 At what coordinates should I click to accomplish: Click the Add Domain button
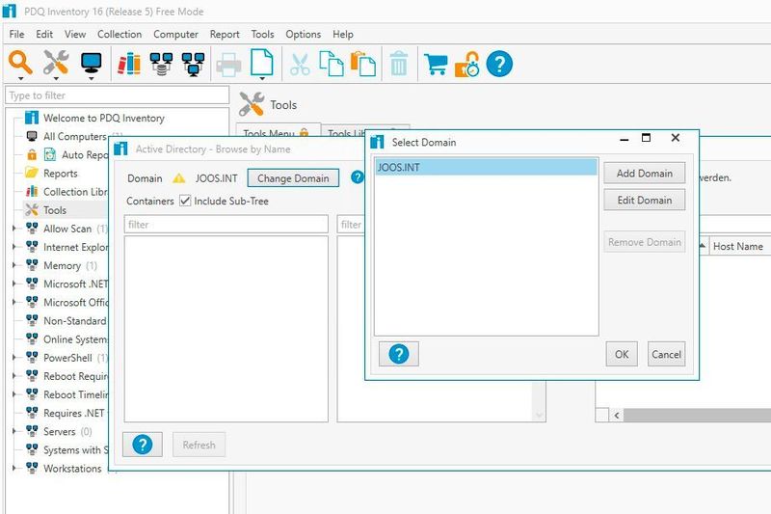click(644, 174)
